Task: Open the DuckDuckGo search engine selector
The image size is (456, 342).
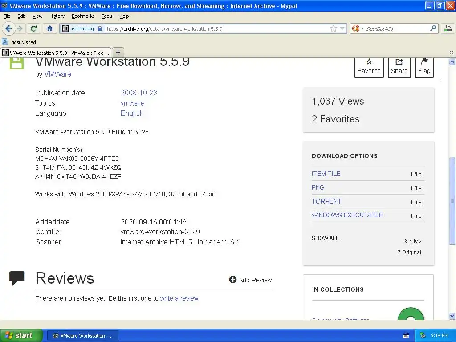Action: (357, 28)
